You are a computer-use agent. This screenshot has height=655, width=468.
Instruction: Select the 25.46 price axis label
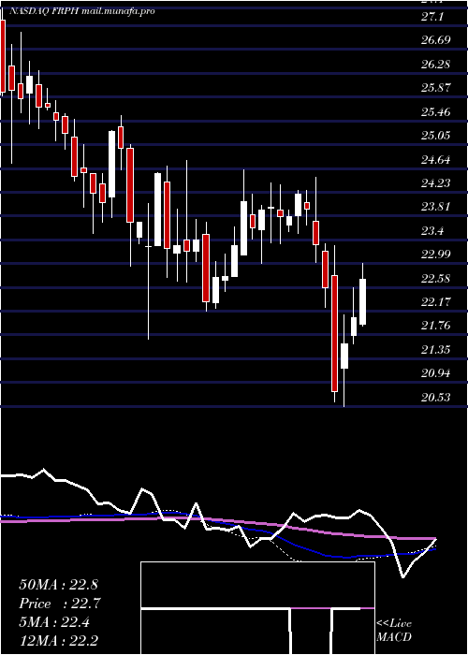pos(436,112)
